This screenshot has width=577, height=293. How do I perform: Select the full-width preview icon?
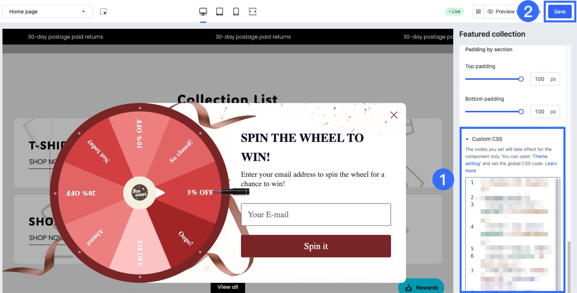click(x=253, y=12)
